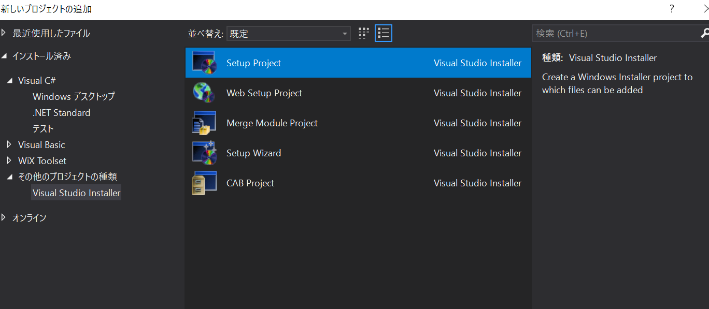The width and height of the screenshot is (709, 309).
Task: Click the Setup Project template icon
Action: [204, 63]
